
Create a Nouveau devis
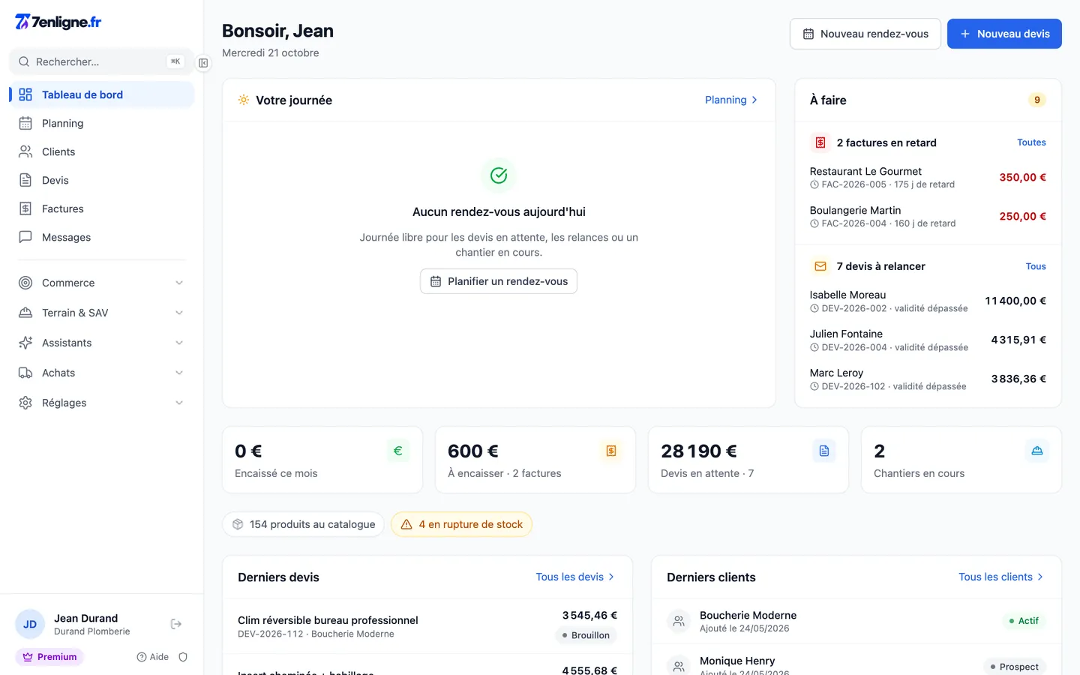pos(1004,34)
